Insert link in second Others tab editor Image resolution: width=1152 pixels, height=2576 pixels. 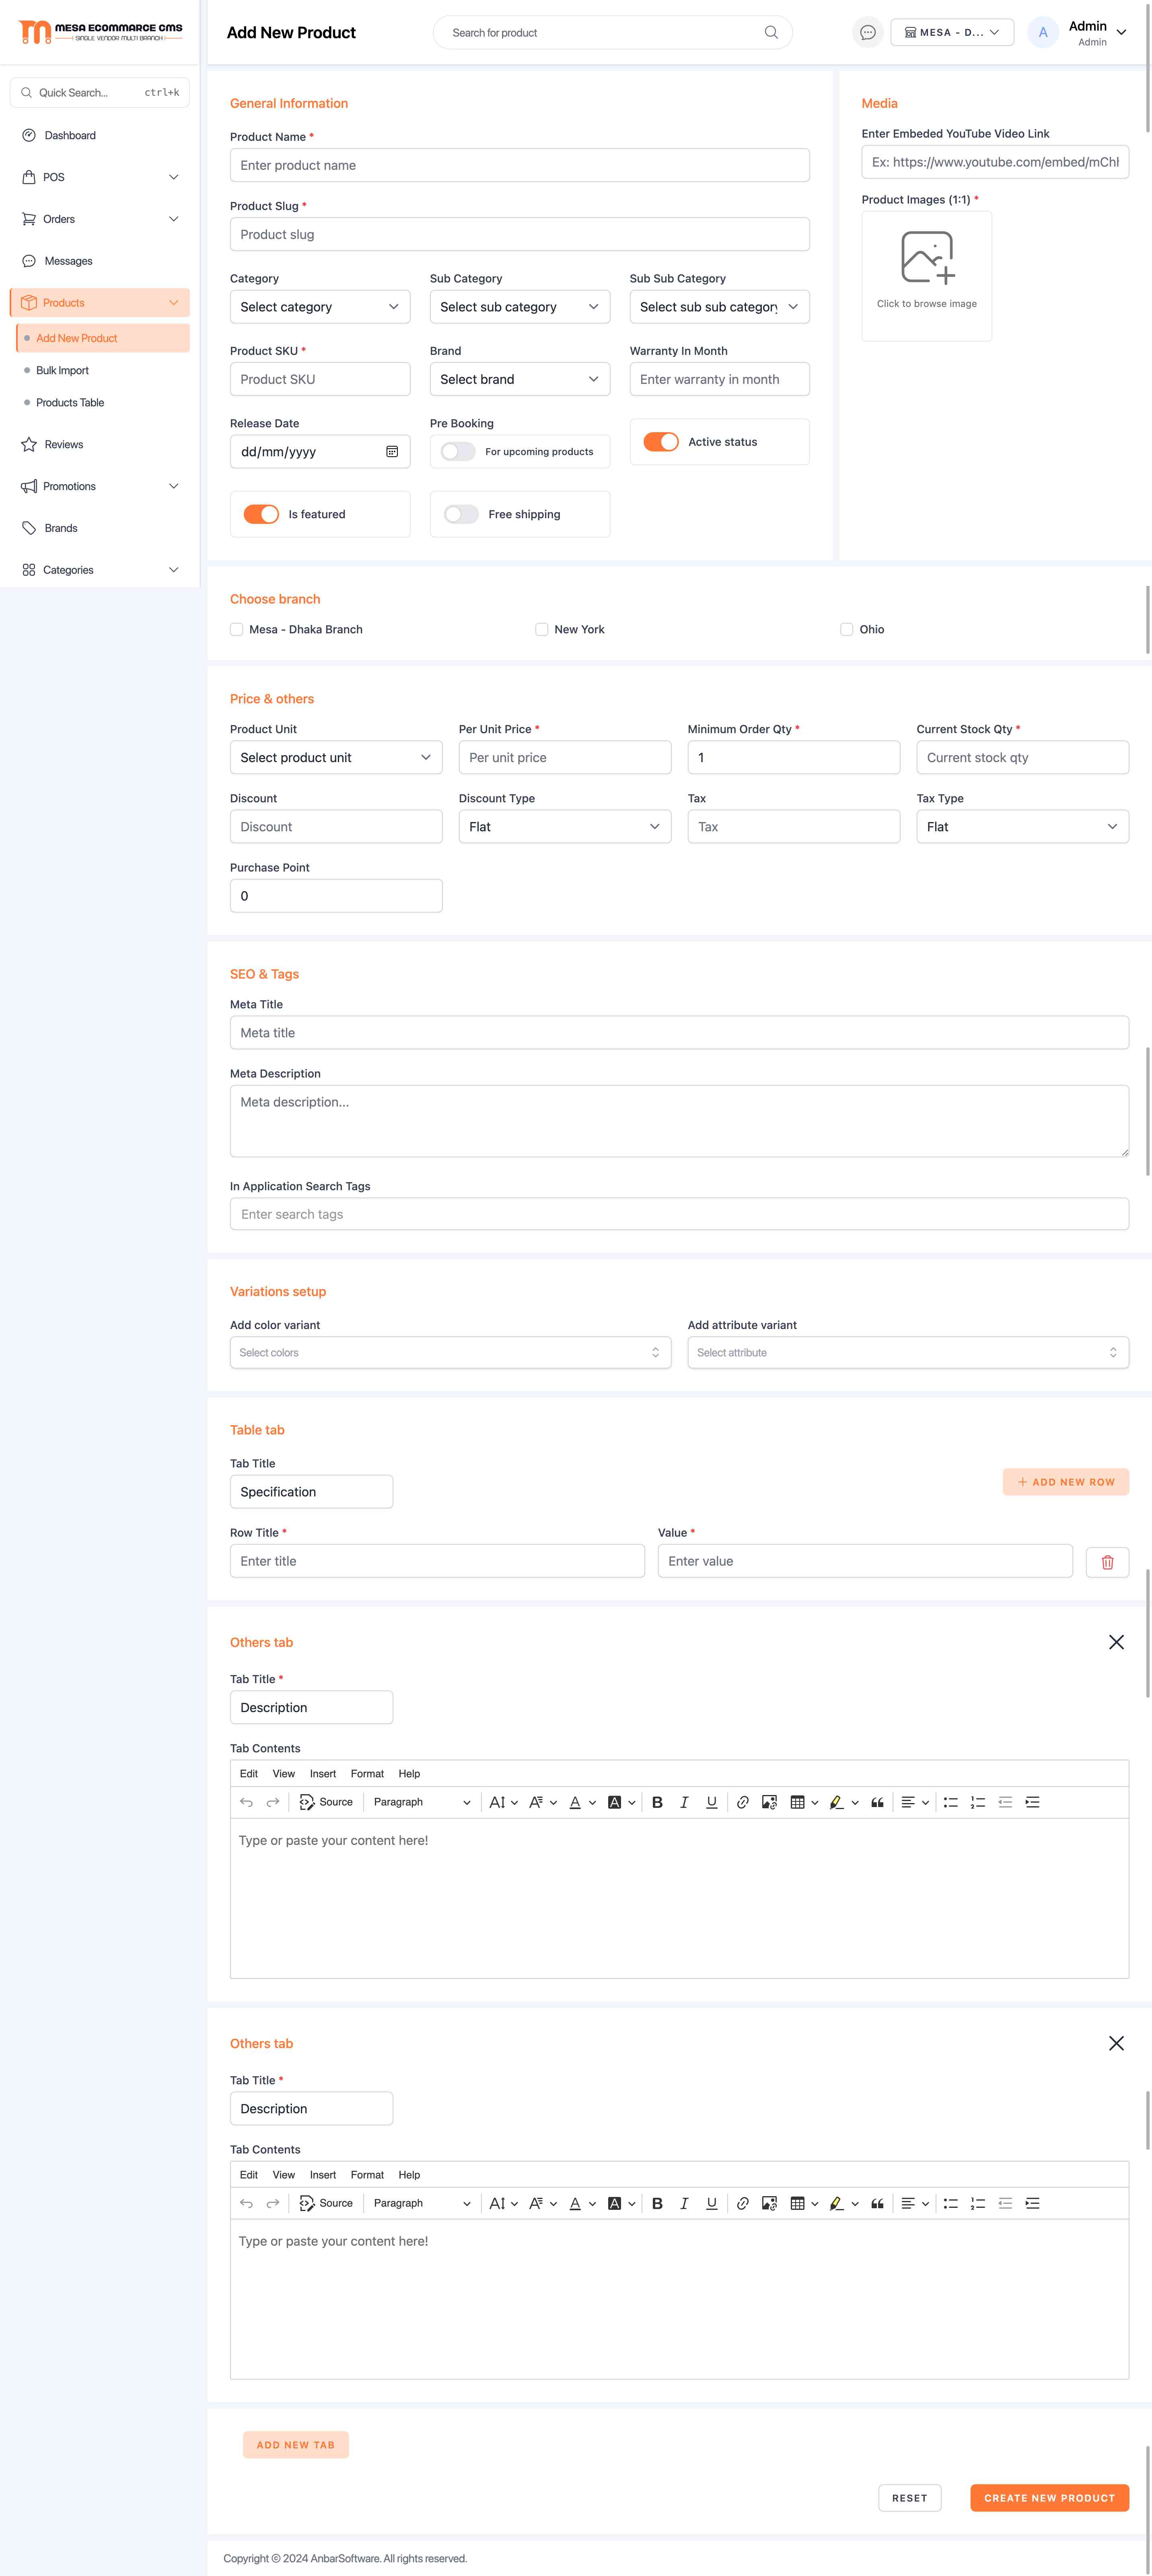[742, 2203]
